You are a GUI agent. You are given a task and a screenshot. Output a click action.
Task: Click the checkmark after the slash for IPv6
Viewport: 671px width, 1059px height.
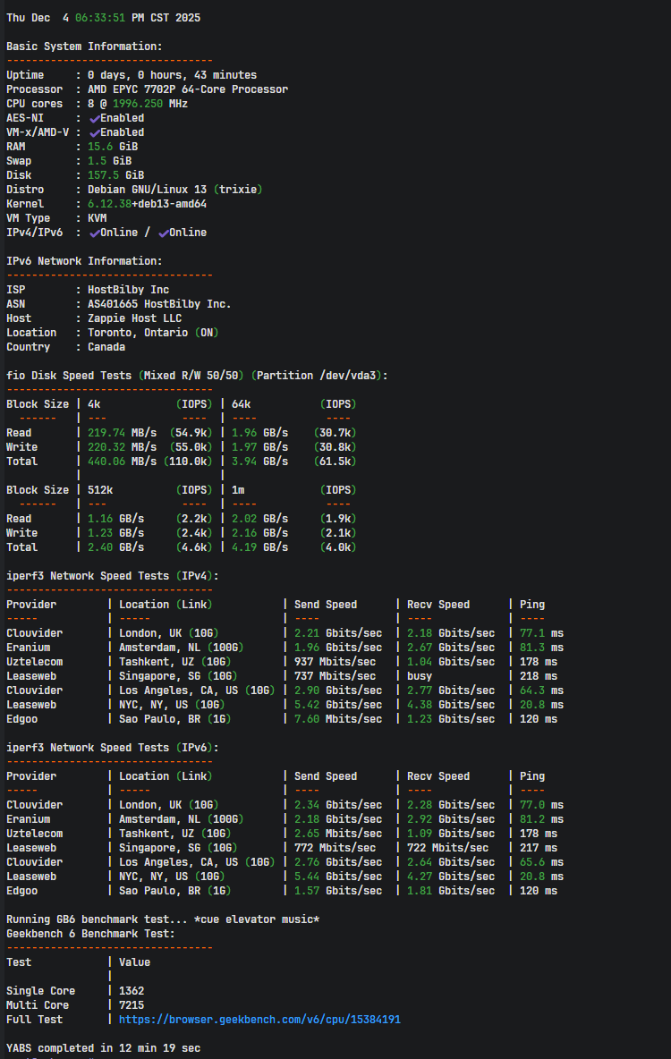point(163,233)
